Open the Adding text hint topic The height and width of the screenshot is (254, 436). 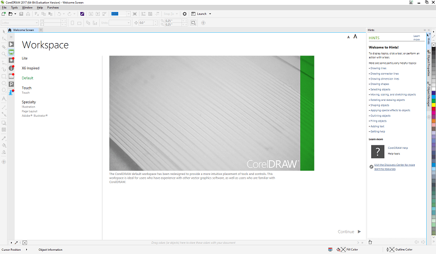pos(377,126)
